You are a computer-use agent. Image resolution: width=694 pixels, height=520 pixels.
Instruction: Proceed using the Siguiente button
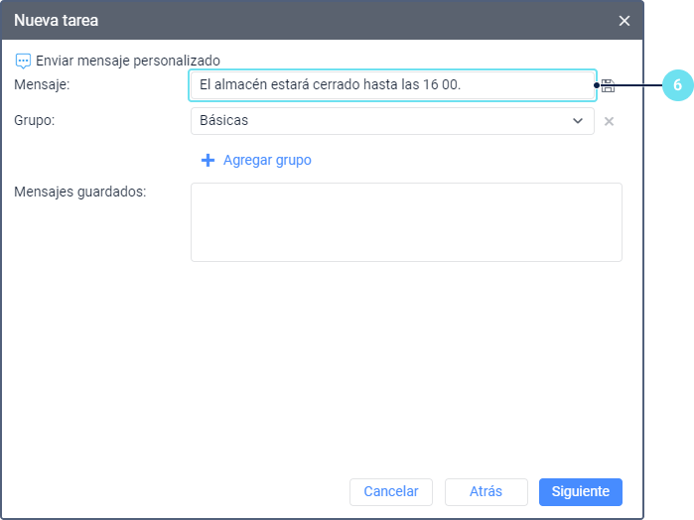581,491
